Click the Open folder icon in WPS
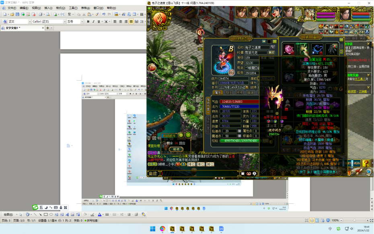The height and width of the screenshot is (234, 374). (x=12, y=14)
